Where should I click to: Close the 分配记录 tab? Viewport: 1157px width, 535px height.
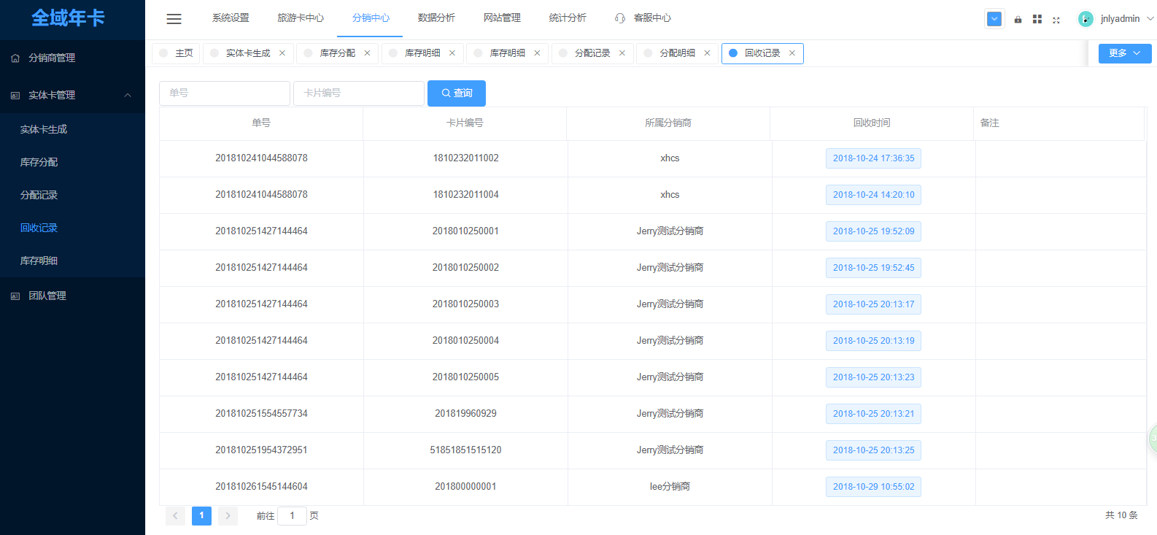point(622,53)
